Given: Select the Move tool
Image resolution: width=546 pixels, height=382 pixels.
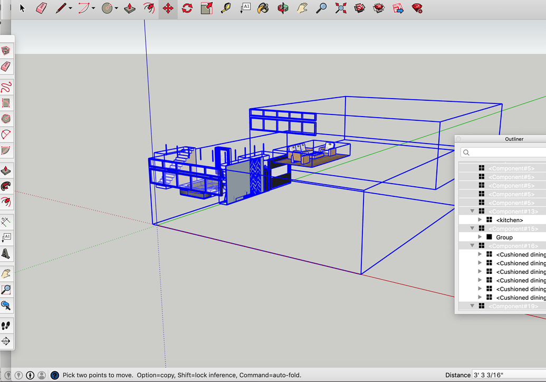Looking at the screenshot, I should [x=168, y=8].
